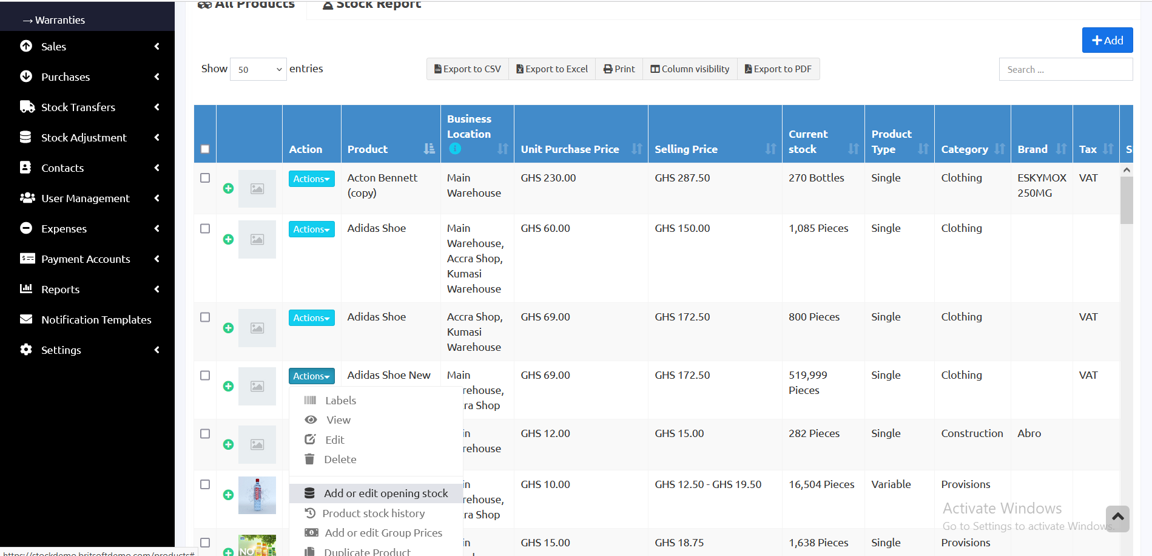Check the Acton Bennett (copy) row checkbox
This screenshot has width=1152, height=556.
(x=205, y=178)
